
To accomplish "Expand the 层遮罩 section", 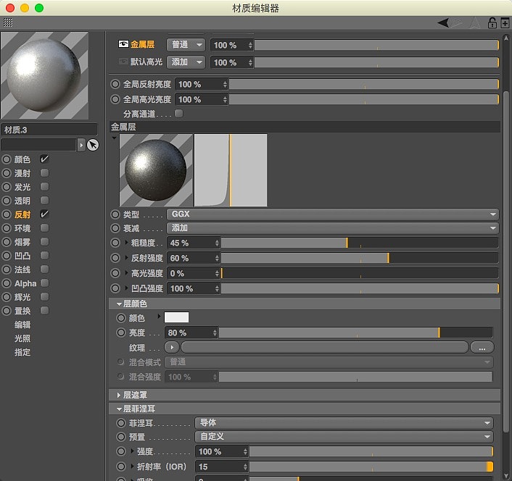I will (x=119, y=396).
